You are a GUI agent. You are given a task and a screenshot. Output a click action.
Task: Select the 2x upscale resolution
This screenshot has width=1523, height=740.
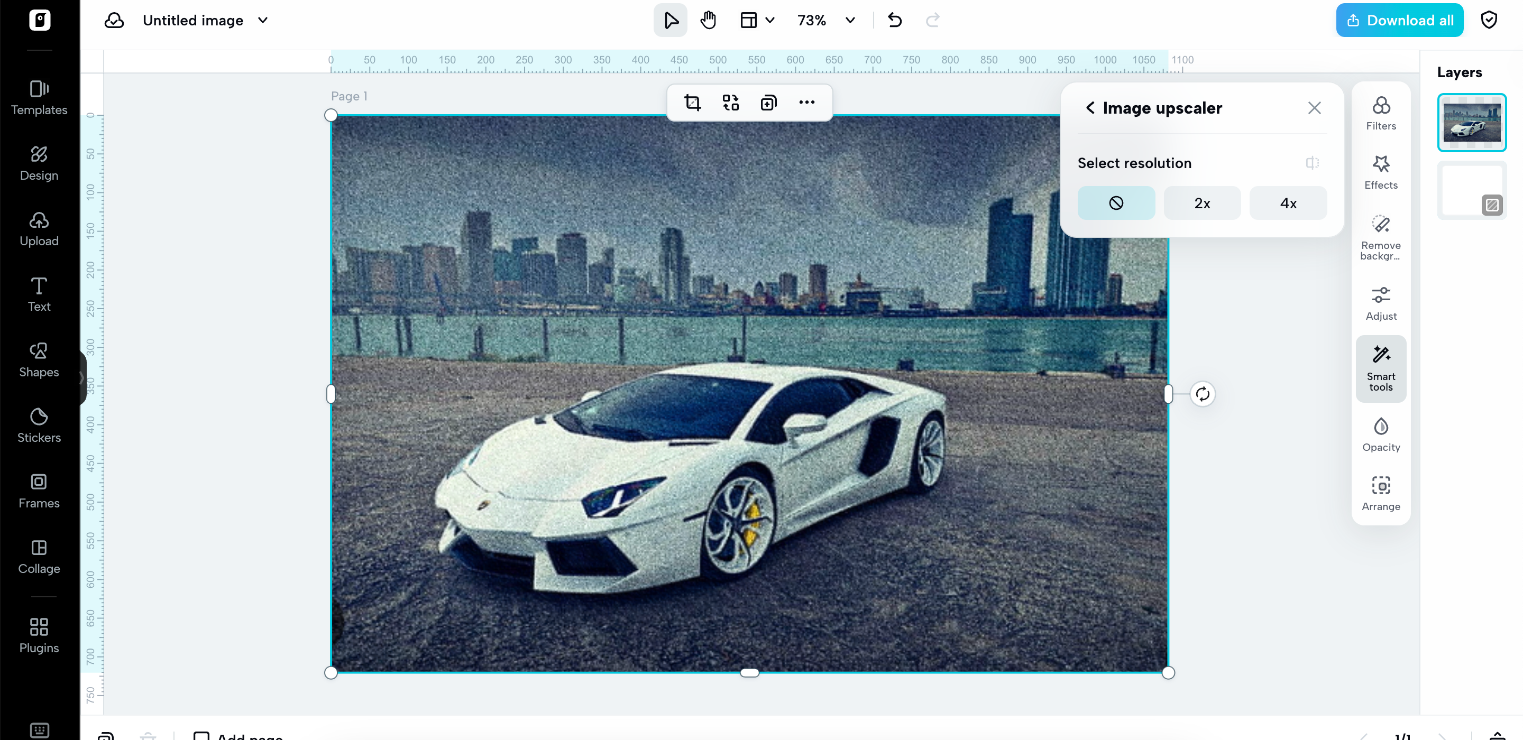pyautogui.click(x=1202, y=203)
